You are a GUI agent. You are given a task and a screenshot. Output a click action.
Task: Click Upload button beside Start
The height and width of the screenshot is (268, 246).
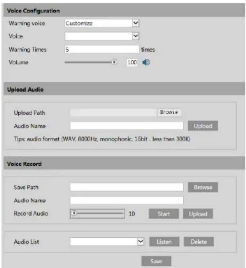[x=198, y=214]
